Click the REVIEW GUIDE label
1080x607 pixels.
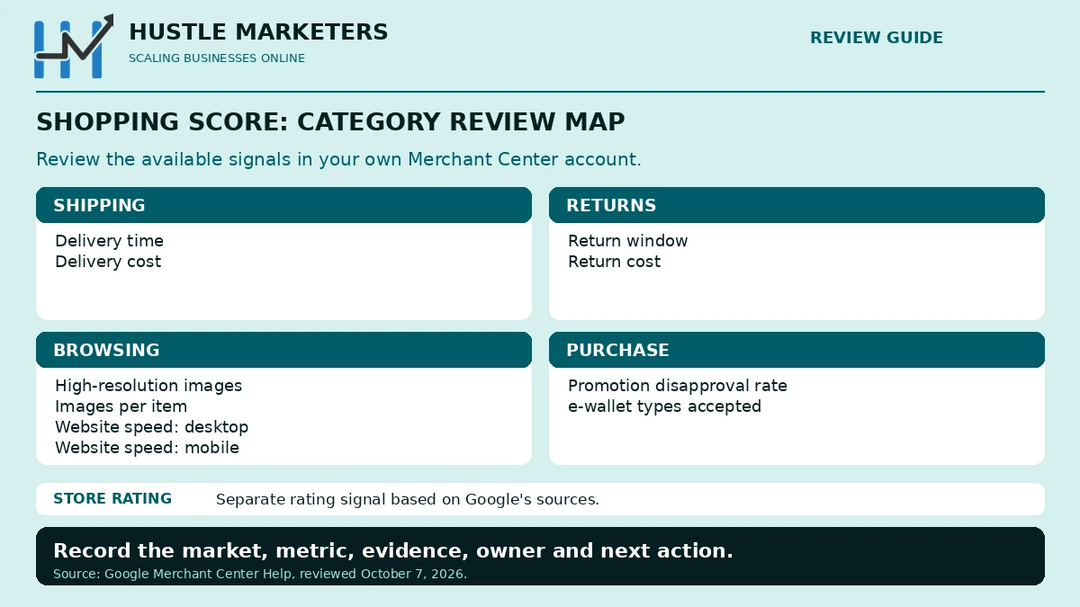[x=877, y=38]
